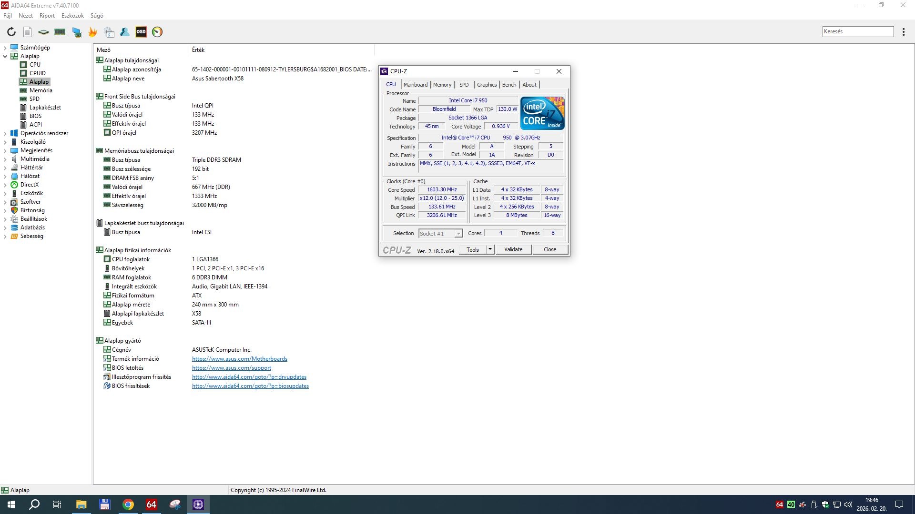This screenshot has width=915, height=514.
Task: Click the gauge SensorPanel icon
Action: coord(157,32)
